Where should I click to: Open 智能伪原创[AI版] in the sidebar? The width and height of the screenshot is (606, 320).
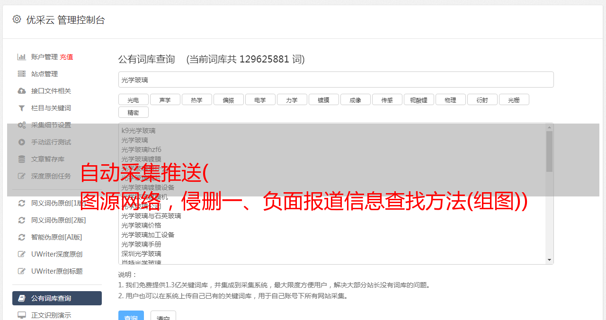pos(57,237)
